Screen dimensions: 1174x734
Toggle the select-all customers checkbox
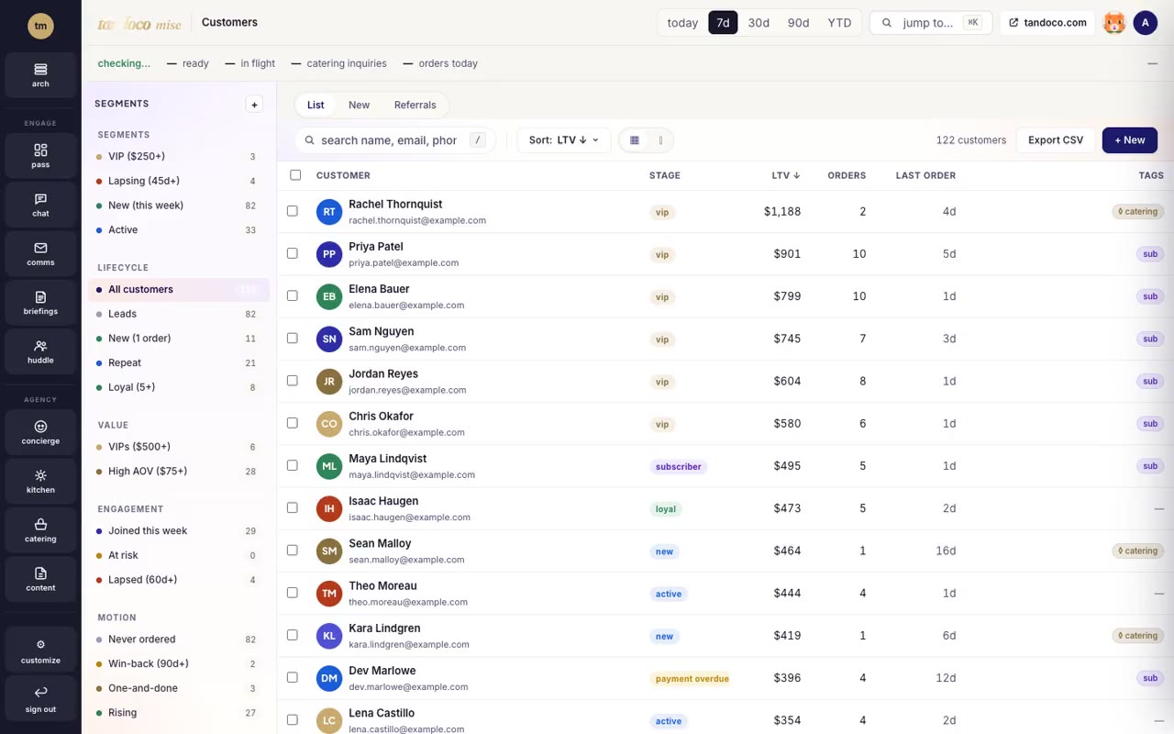tap(295, 174)
